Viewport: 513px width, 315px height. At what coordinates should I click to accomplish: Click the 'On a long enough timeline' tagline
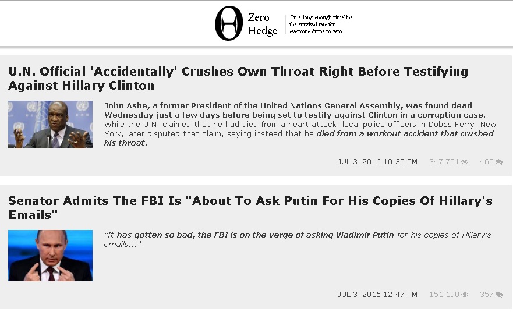321,24
